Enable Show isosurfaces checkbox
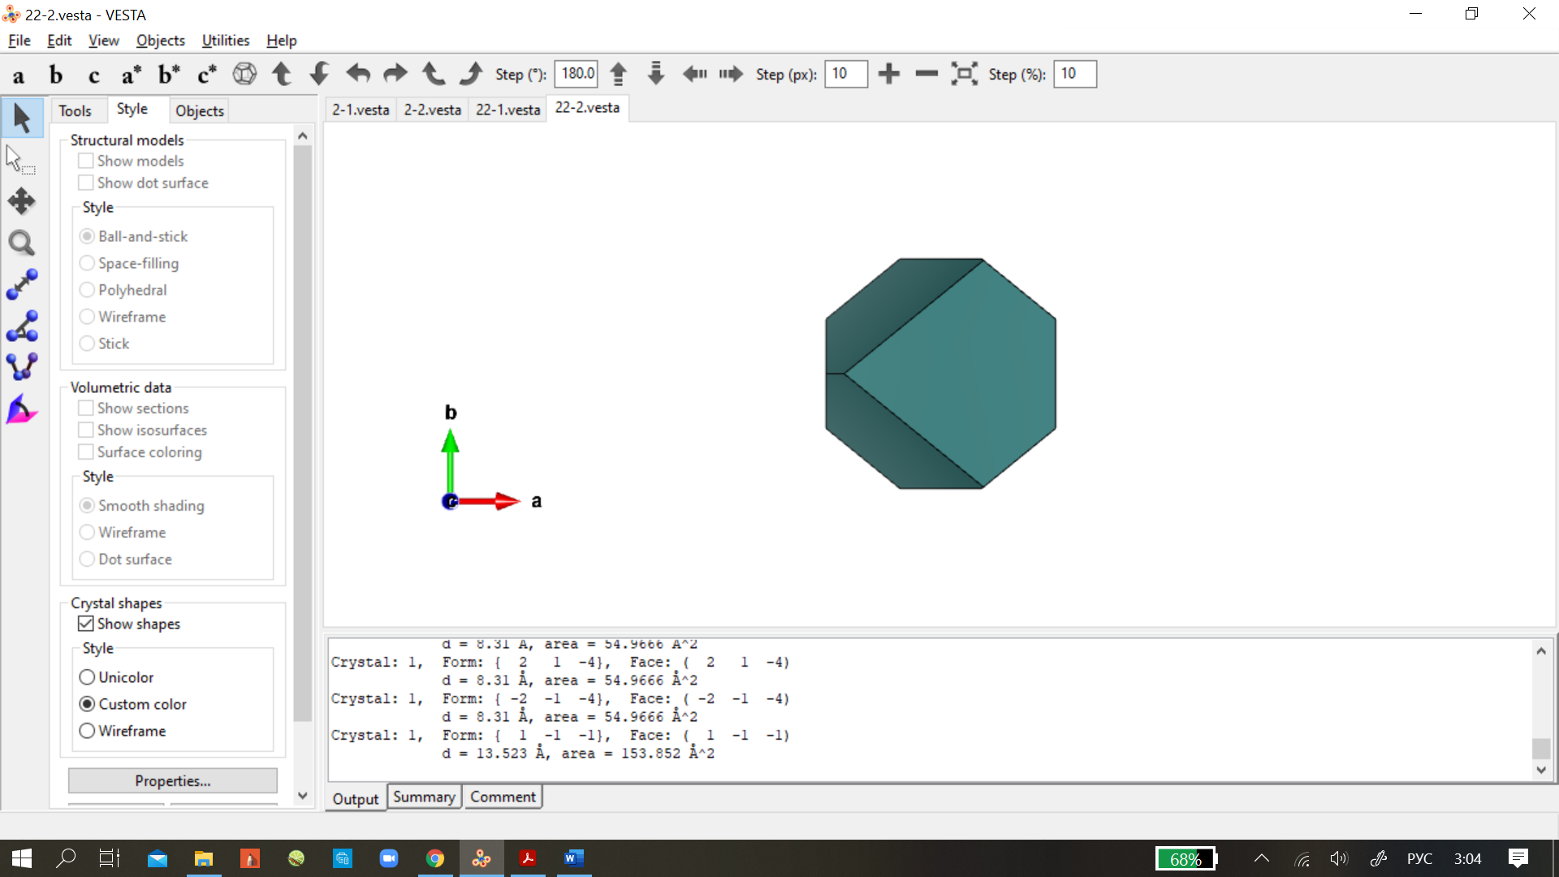 (85, 430)
